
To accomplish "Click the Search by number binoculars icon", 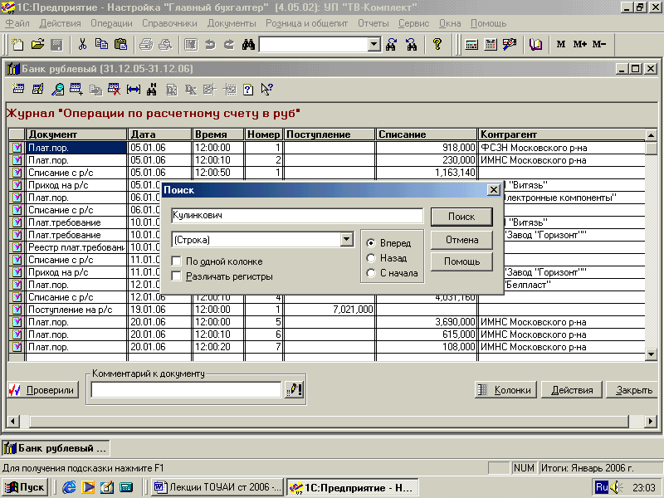I will point(152,89).
